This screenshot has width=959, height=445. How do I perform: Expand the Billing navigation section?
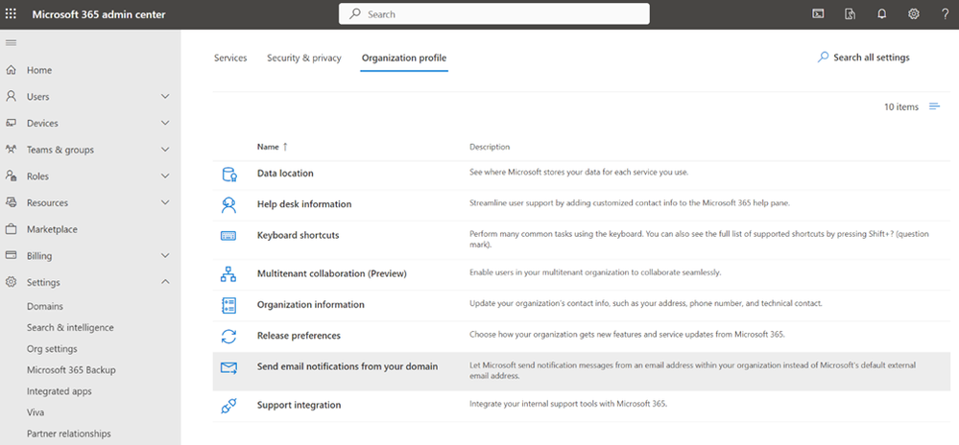coord(165,256)
